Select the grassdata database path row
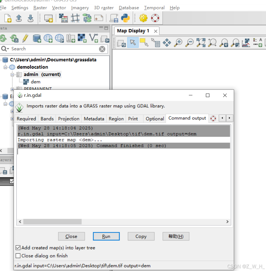 [x=53, y=60]
